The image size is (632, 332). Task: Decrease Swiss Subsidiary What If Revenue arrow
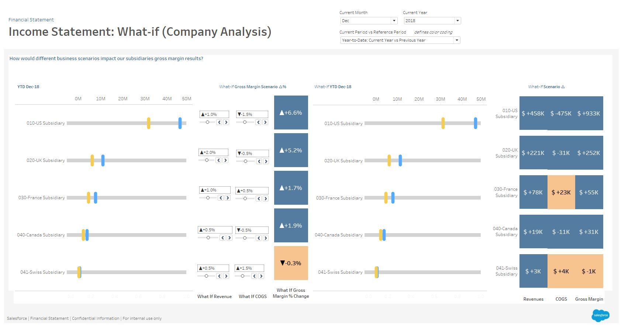(220, 276)
